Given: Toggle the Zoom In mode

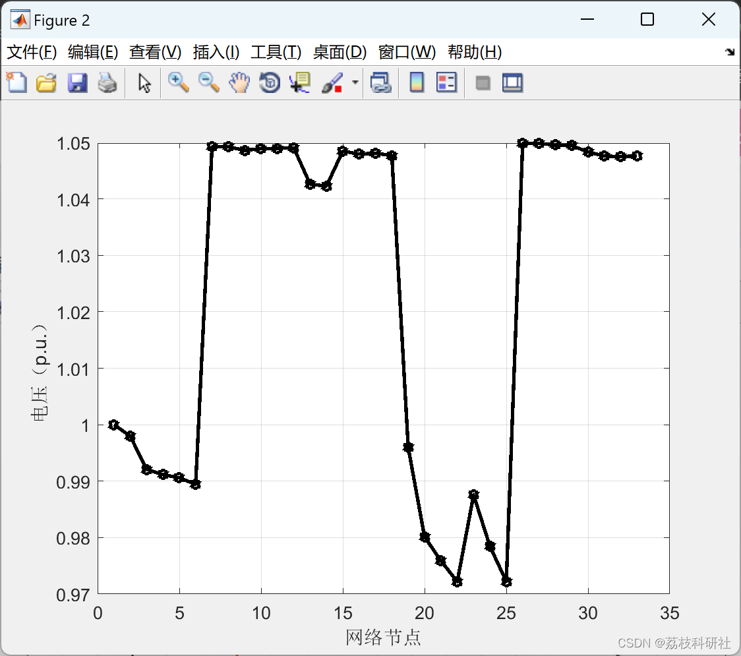Looking at the screenshot, I should click(178, 82).
